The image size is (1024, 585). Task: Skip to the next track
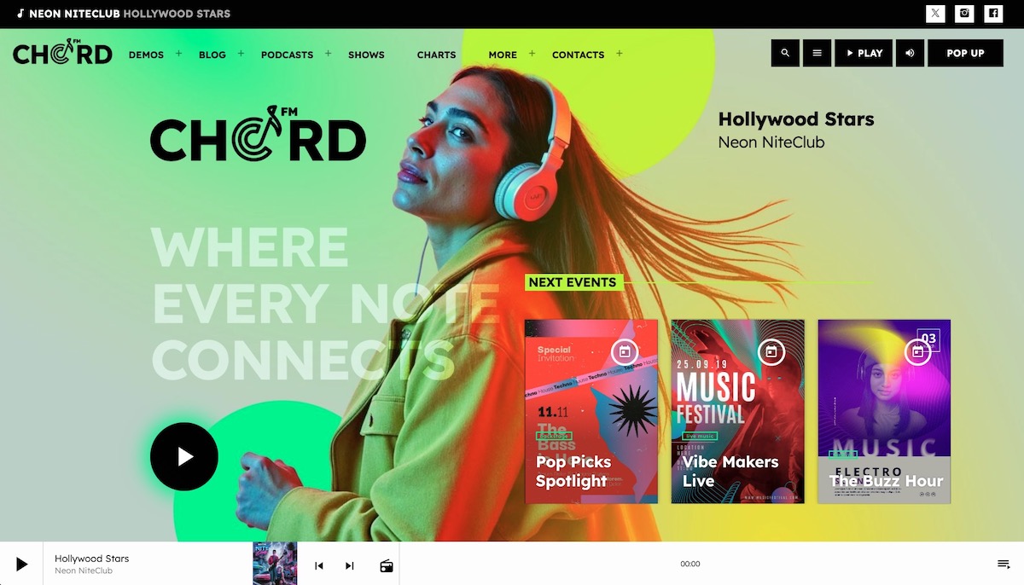click(349, 565)
